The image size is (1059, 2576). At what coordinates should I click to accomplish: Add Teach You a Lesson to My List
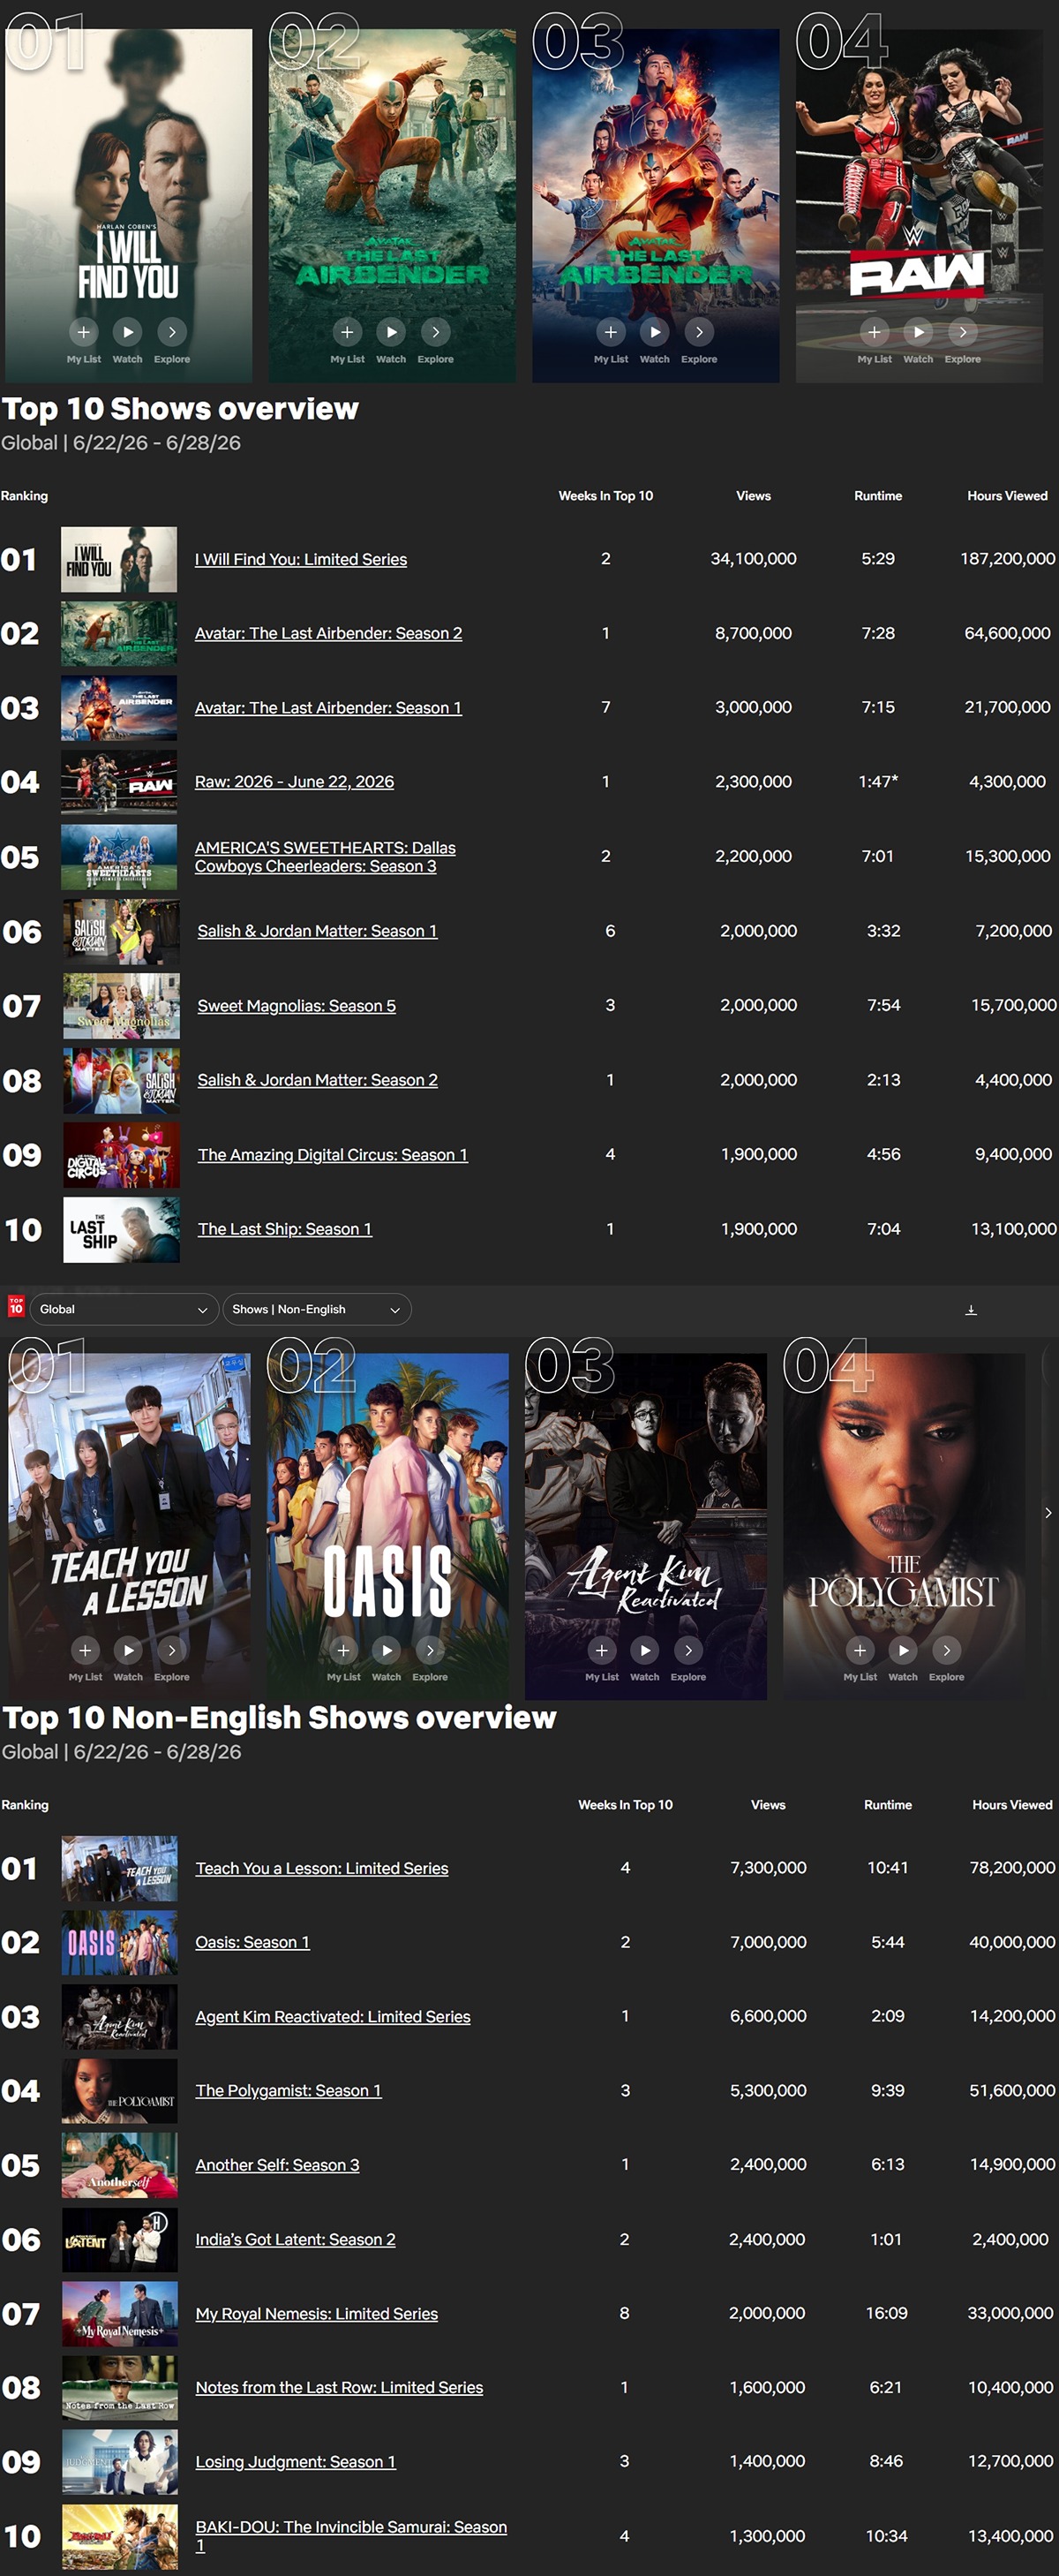(85, 1650)
